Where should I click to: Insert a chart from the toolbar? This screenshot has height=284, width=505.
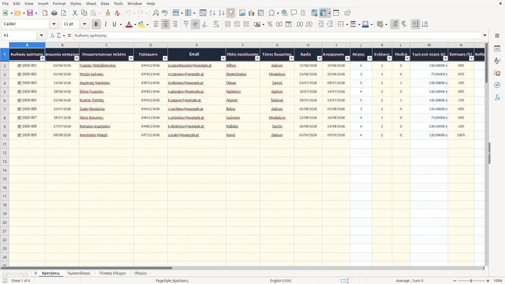(251, 13)
